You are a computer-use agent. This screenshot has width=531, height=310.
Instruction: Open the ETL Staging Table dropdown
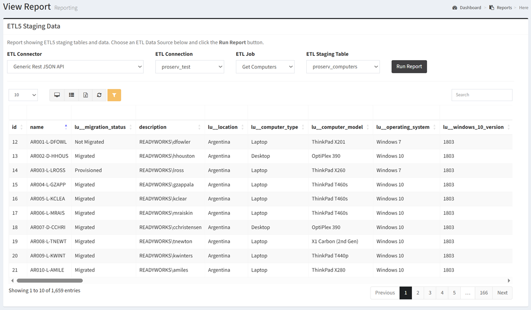(x=343, y=67)
